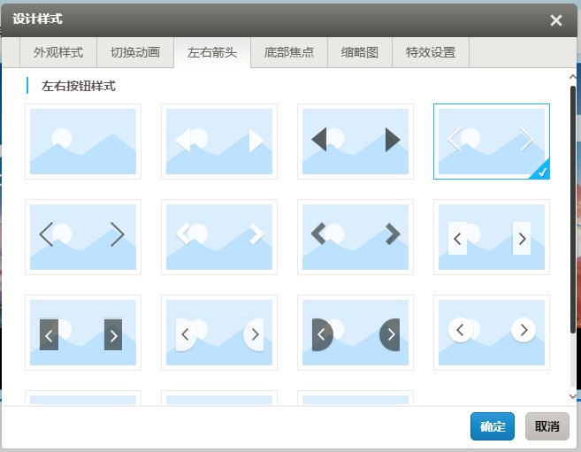Choose the white semicircle arrows style
This screenshot has width=581, height=452.
pos(219,333)
